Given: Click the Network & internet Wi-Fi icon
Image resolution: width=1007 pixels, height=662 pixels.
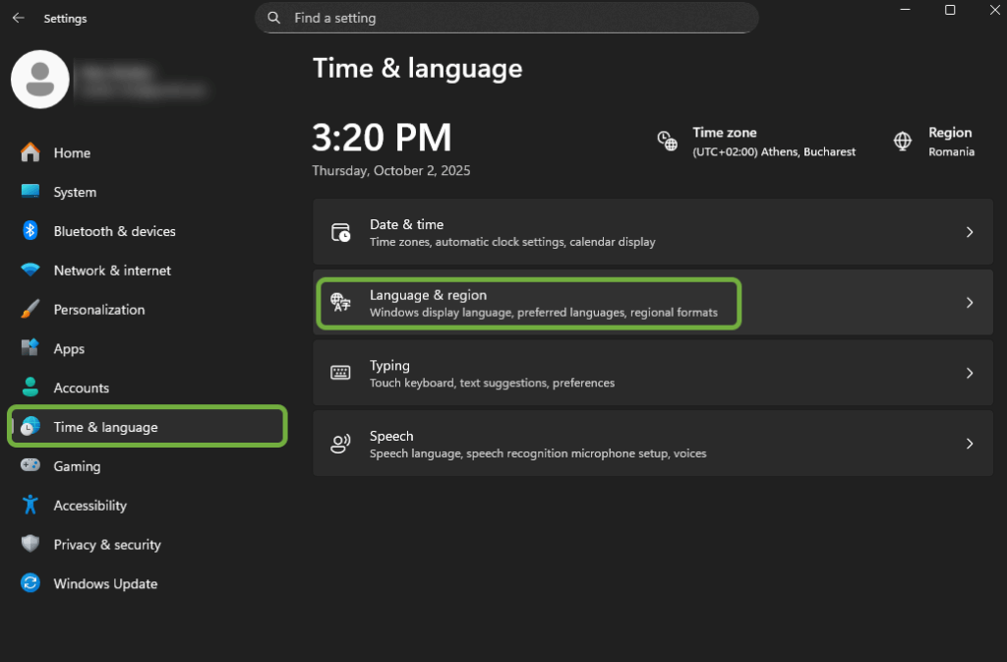Looking at the screenshot, I should 30,271.
